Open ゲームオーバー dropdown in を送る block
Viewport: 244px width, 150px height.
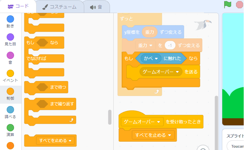pos(161,72)
